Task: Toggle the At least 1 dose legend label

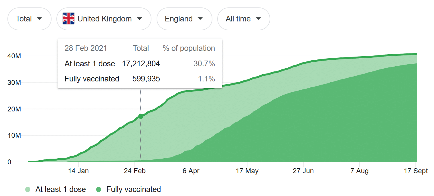Action: coord(60,189)
